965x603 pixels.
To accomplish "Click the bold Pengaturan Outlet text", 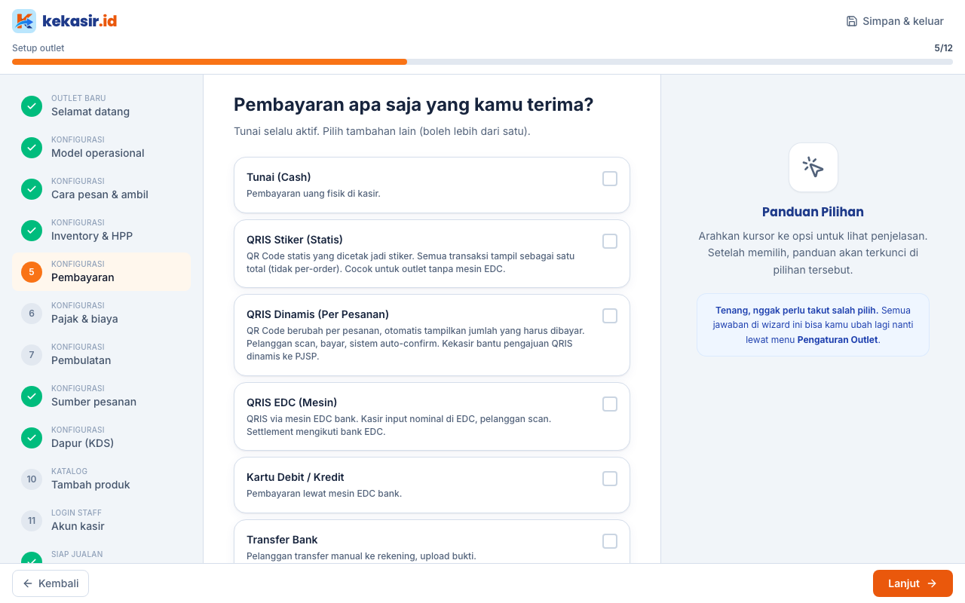I will (838, 340).
